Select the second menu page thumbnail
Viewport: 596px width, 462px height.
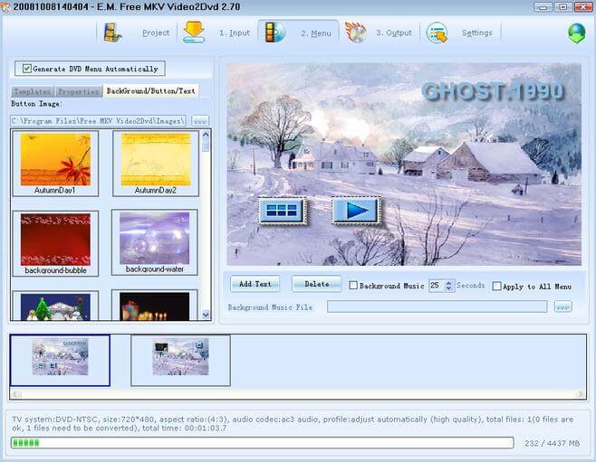[180, 361]
